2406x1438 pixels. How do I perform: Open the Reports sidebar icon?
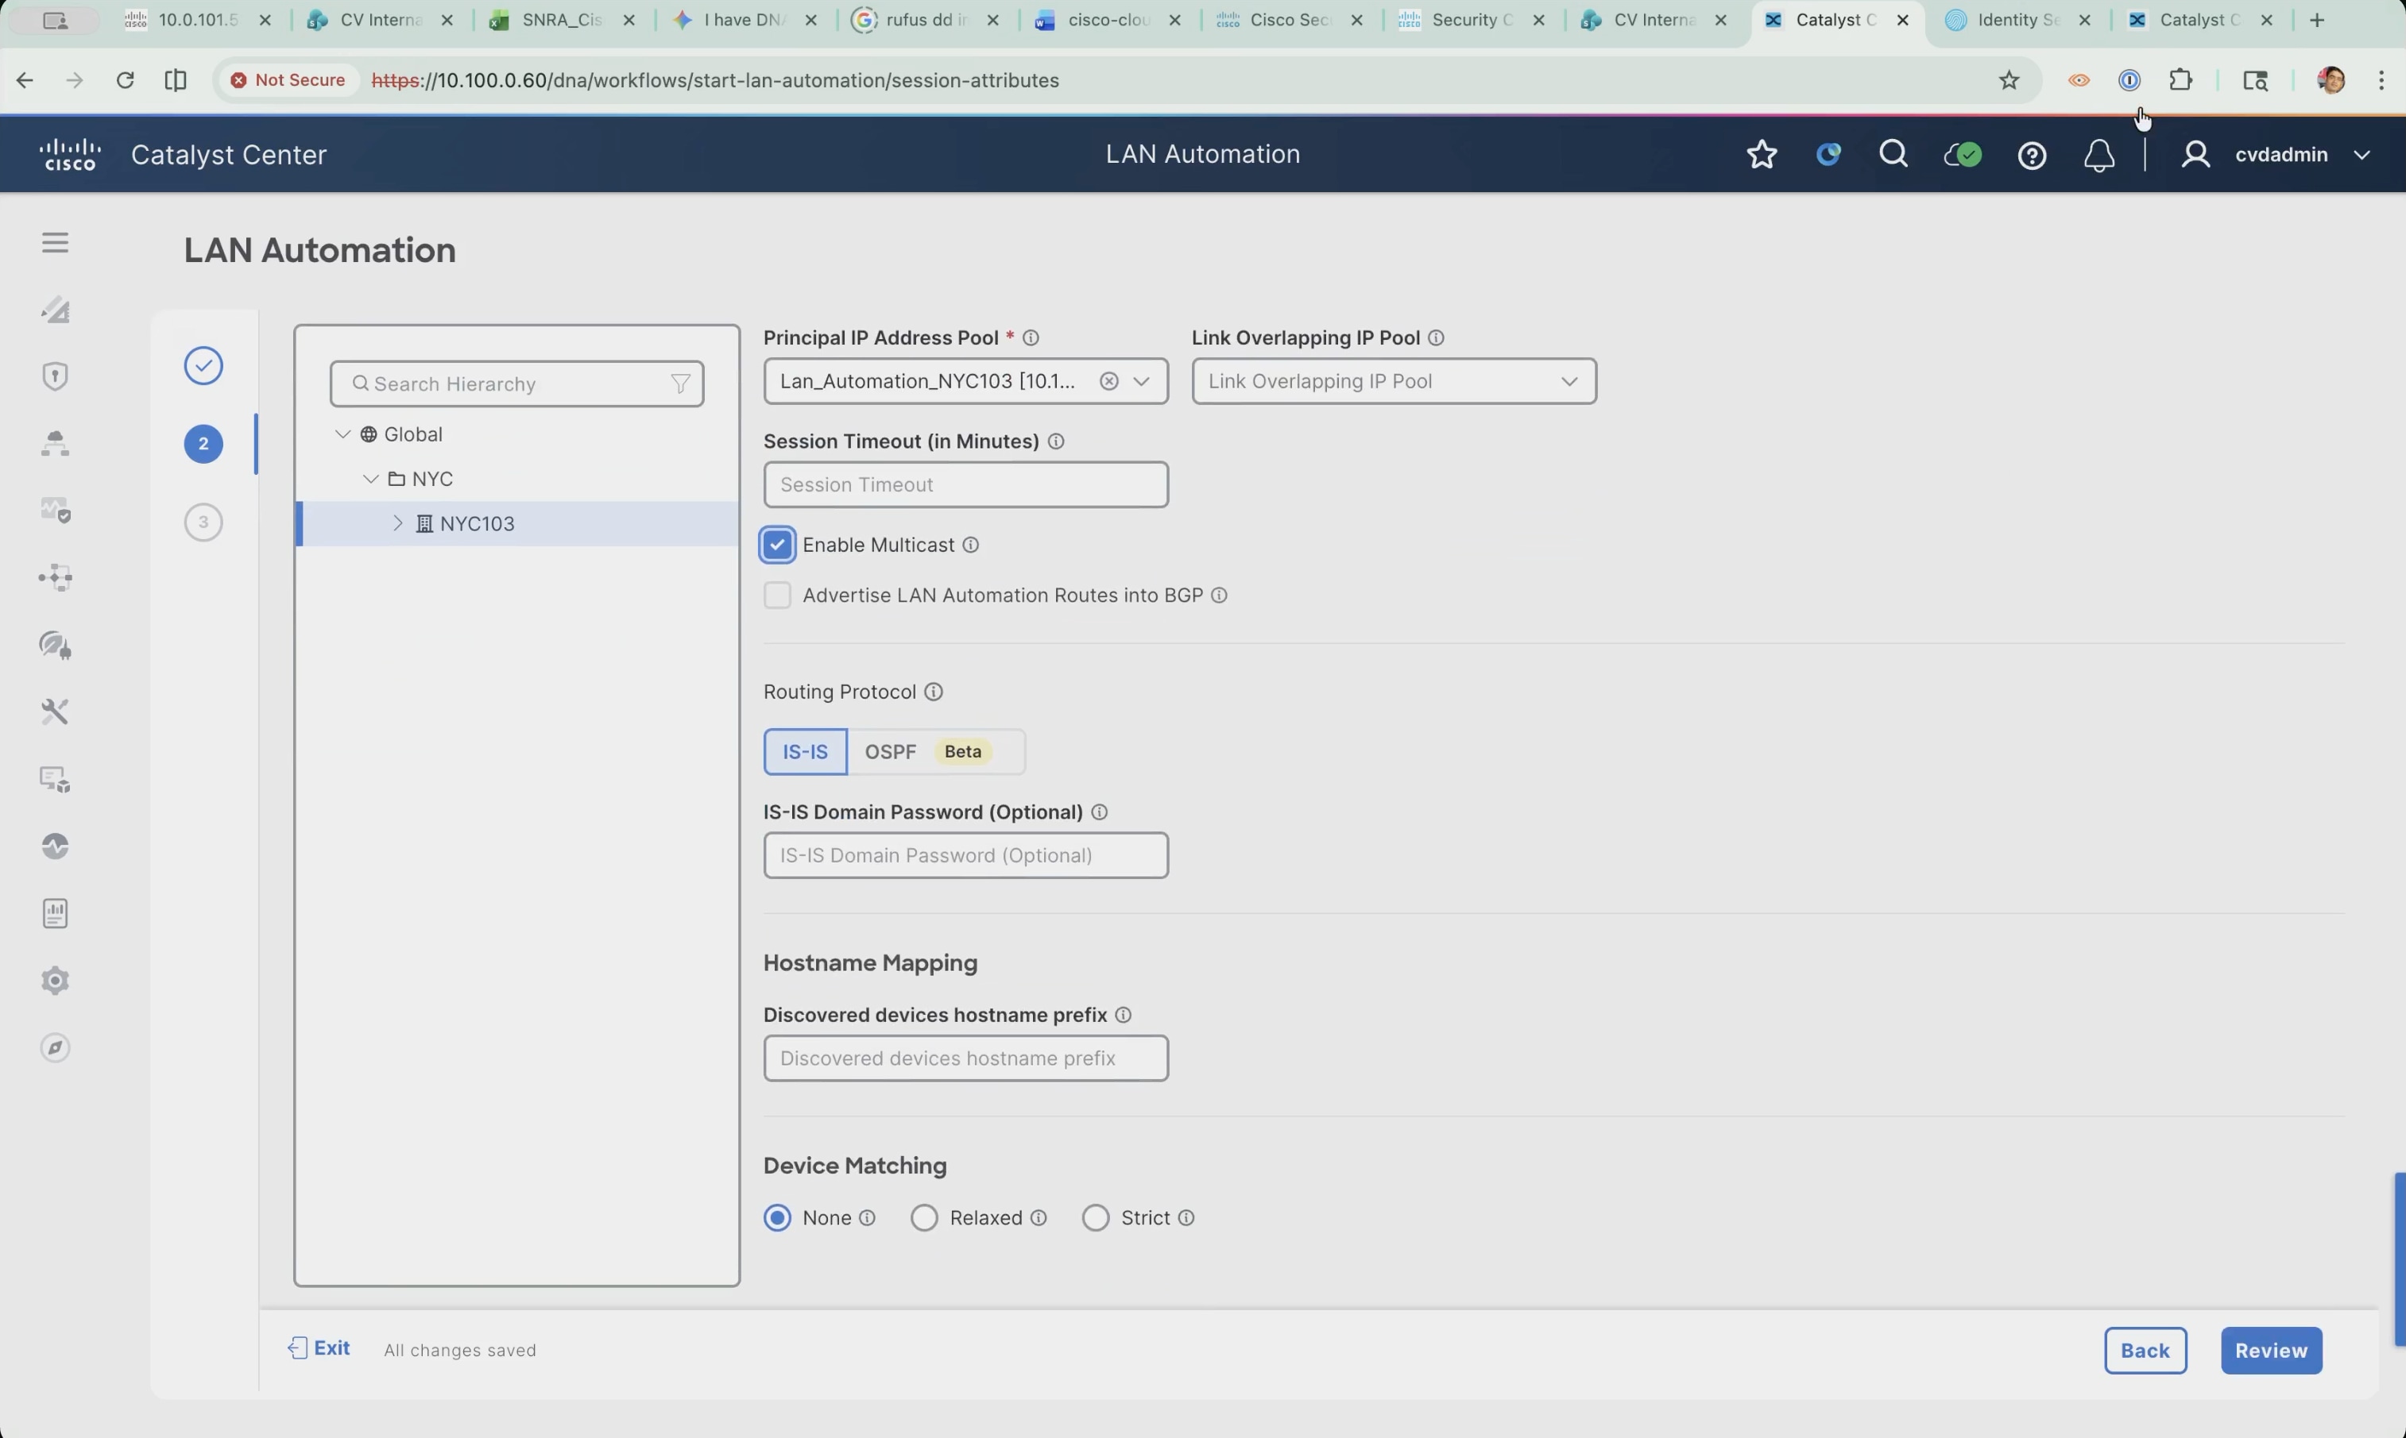(56, 913)
